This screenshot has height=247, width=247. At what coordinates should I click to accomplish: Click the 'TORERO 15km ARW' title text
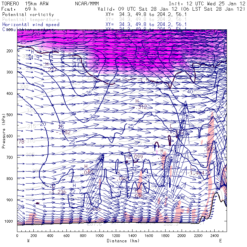[x=25, y=4]
